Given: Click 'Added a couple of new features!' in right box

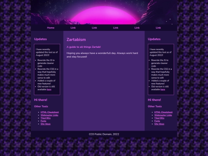Looking at the screenshot, I should (x=160, y=82).
